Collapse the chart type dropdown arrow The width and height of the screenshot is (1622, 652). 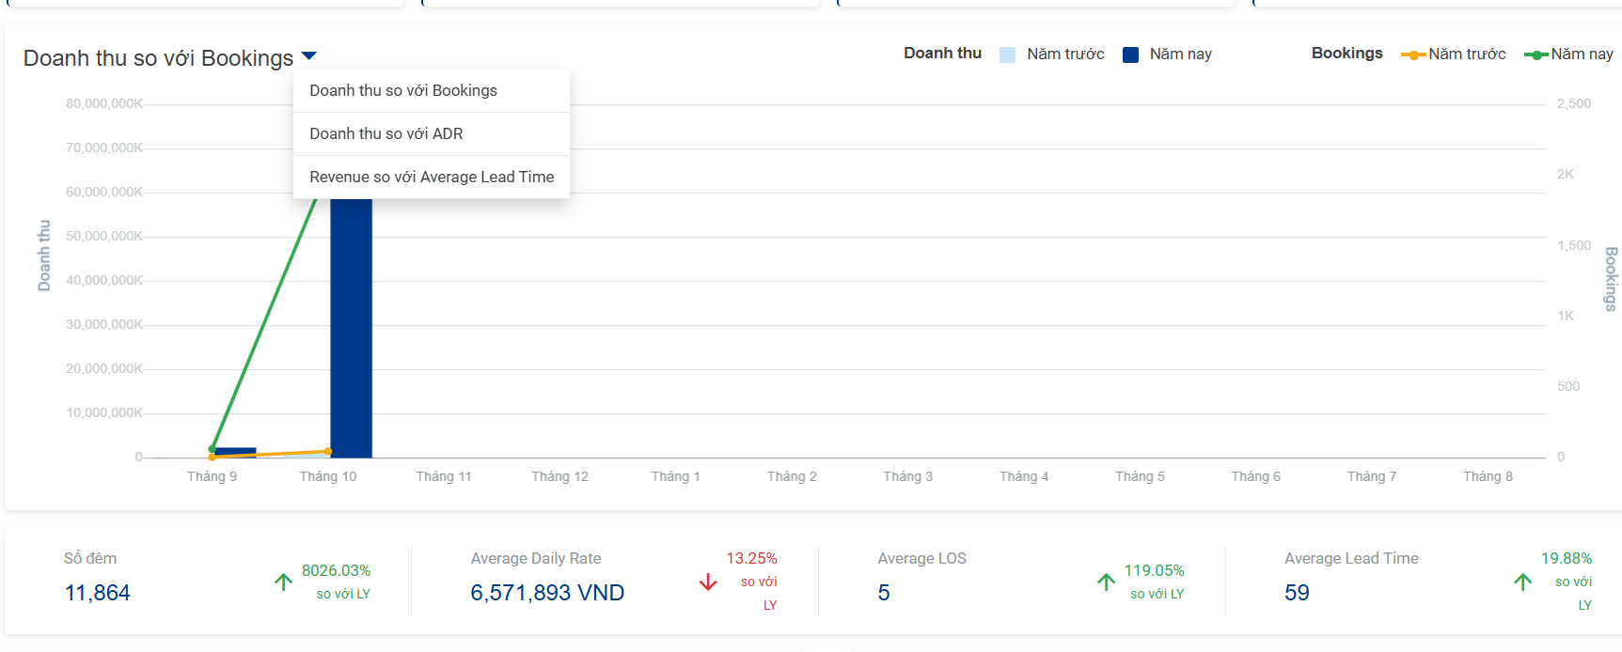click(x=309, y=56)
